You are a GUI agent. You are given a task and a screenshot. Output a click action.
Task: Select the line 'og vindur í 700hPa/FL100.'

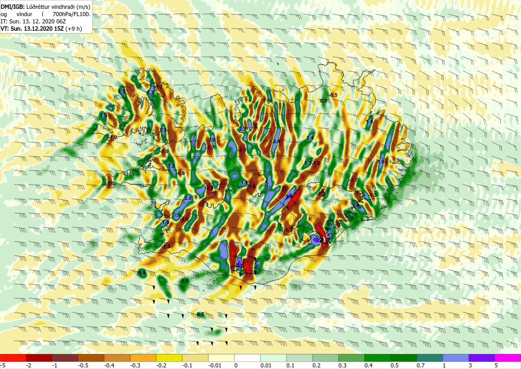(45, 14)
